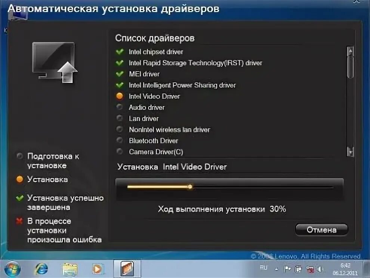Click the volume speaker tray icon
The width and height of the screenshot is (370, 278).
(x=320, y=269)
